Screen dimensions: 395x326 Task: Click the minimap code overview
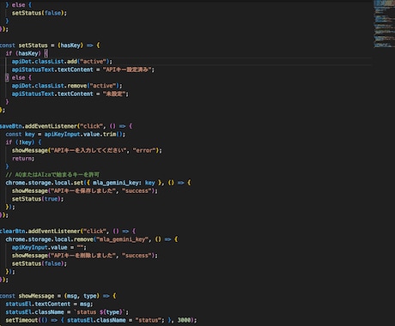[384, 24]
